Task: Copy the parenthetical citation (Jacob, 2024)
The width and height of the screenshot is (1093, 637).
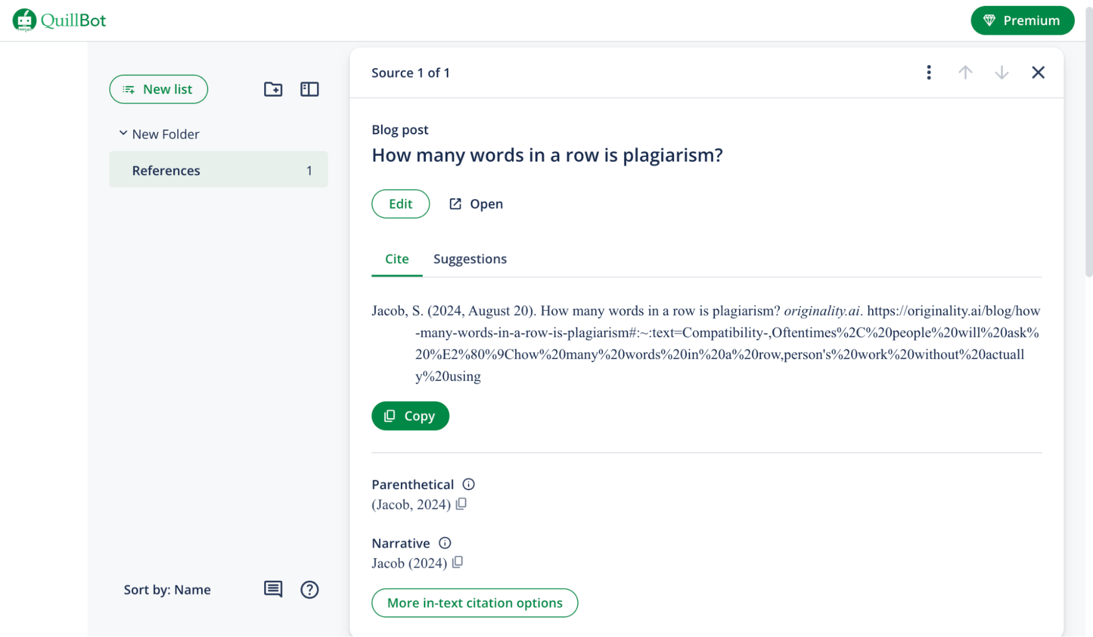Action: point(461,504)
